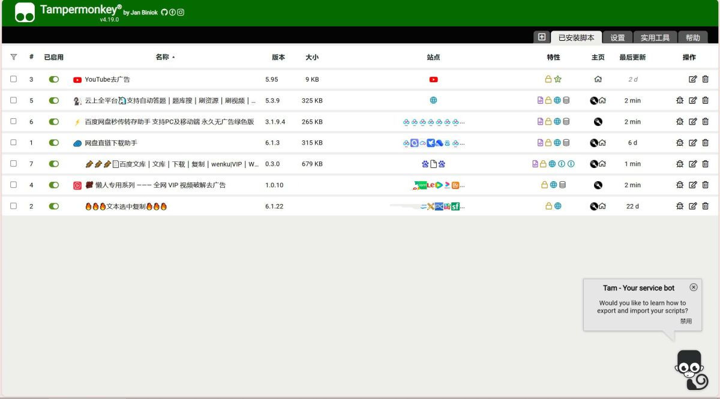Image resolution: width=720 pixels, height=399 pixels.
Task: Click the filter funnel icon in table header
Action: (14, 57)
